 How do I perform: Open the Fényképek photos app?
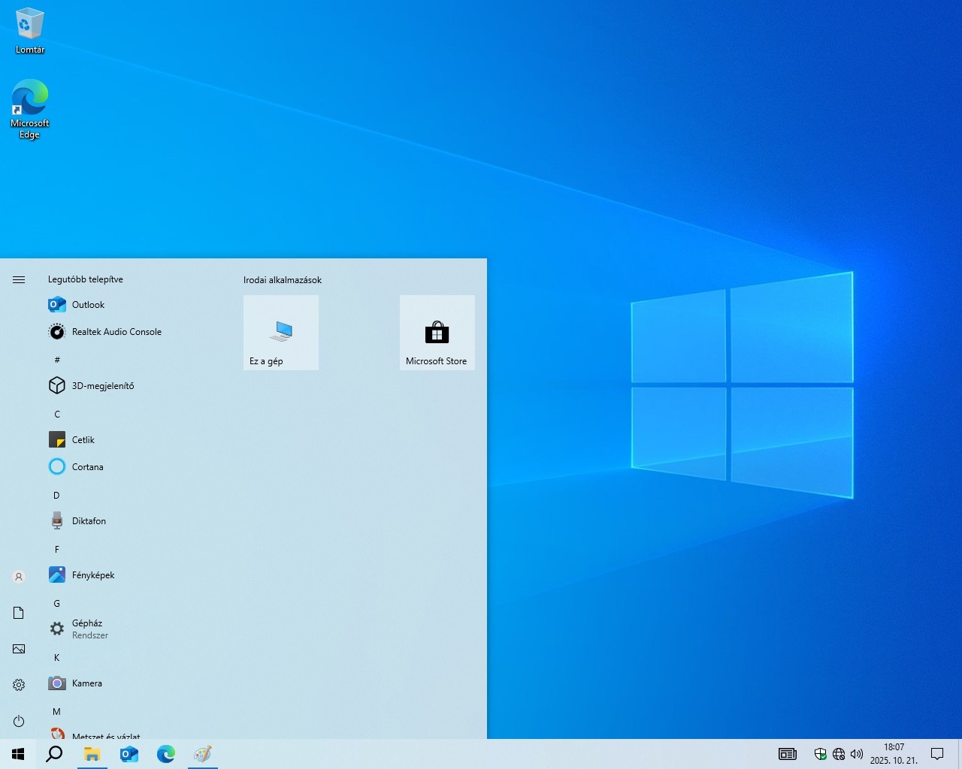(x=93, y=575)
